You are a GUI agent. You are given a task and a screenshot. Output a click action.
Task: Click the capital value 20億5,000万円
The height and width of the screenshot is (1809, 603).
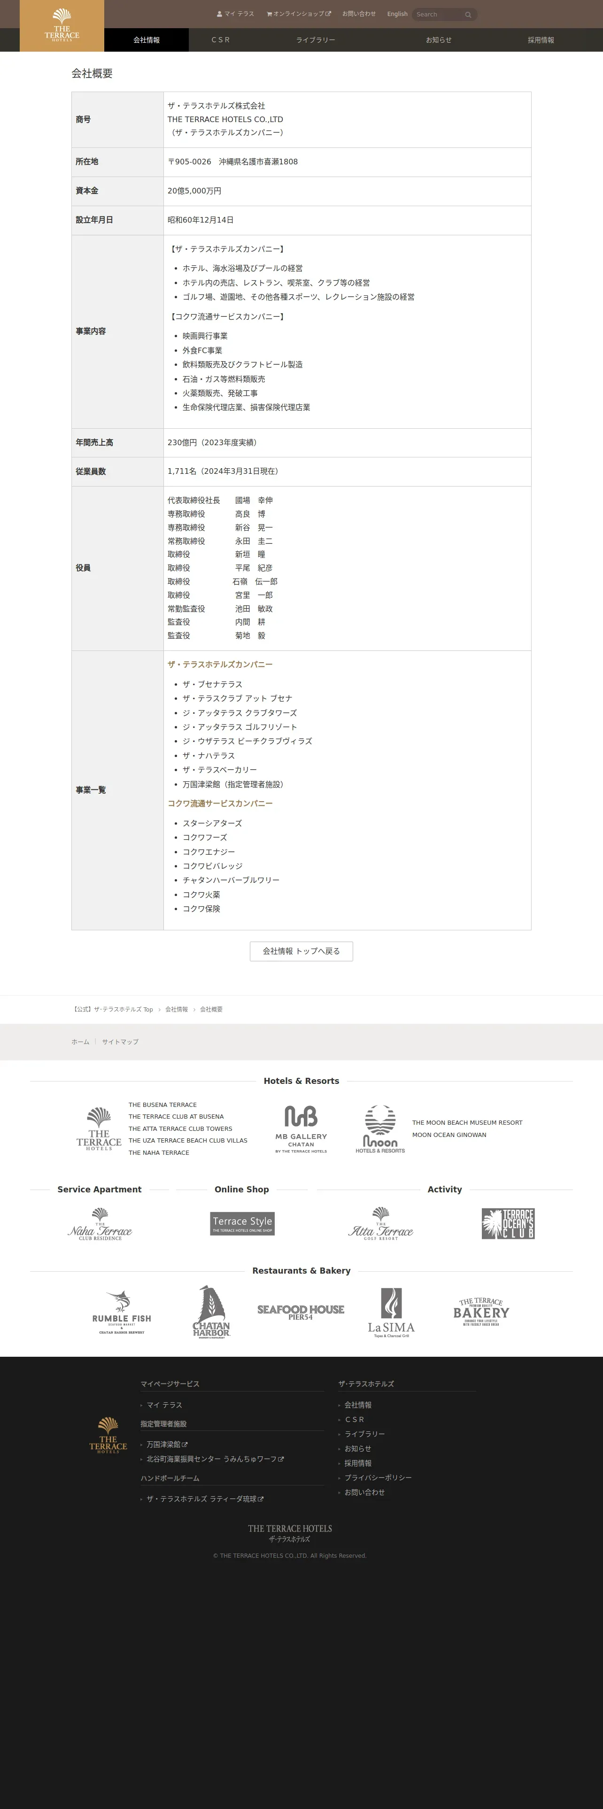pos(194,191)
